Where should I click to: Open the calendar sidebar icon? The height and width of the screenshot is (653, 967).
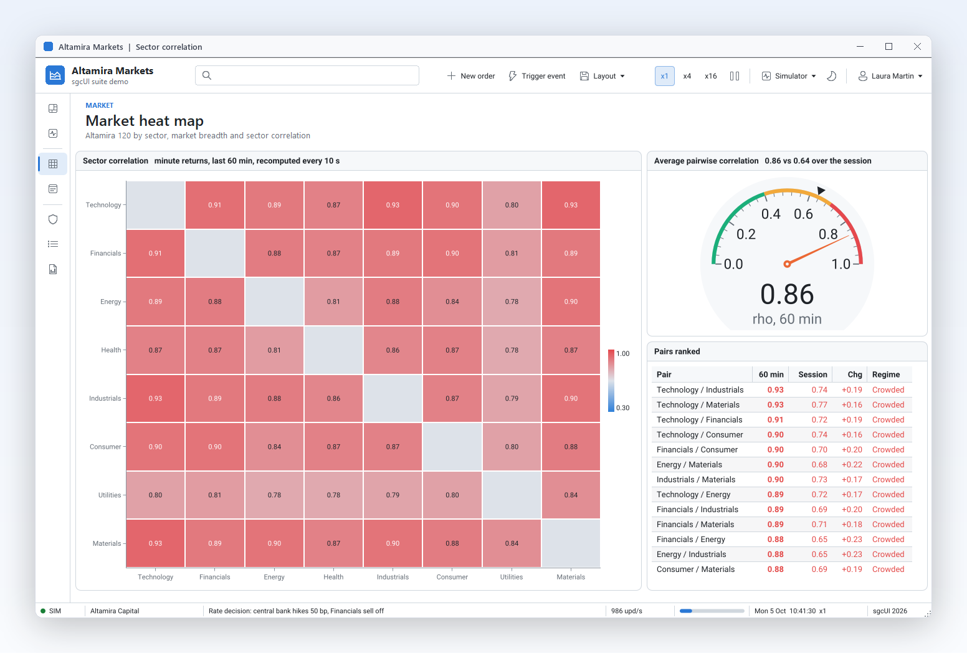(x=53, y=189)
